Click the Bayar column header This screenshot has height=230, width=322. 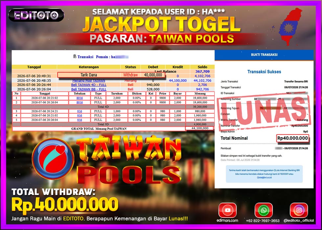177,93
